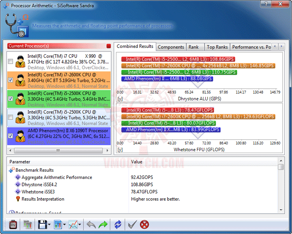
Task: Click the green i5-2500 110.75GIPS bar
Action: click(179, 72)
